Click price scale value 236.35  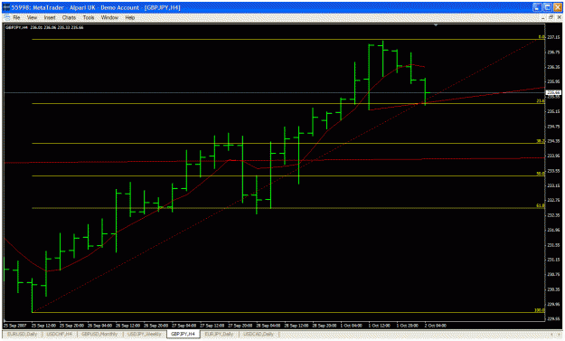click(x=553, y=67)
